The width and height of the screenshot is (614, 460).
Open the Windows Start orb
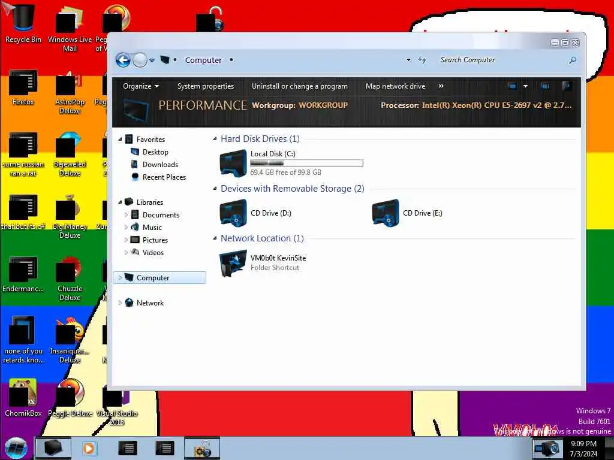point(16,448)
